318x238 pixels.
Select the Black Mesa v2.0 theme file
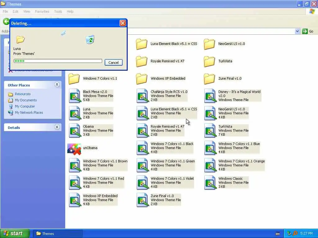click(91, 96)
